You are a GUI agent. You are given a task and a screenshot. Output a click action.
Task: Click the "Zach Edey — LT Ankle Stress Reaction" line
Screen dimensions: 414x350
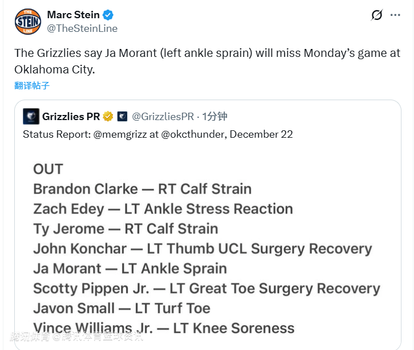(163, 209)
